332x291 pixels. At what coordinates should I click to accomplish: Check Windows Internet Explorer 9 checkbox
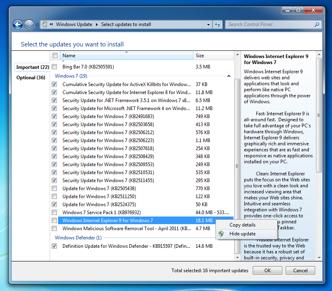pos(54,220)
